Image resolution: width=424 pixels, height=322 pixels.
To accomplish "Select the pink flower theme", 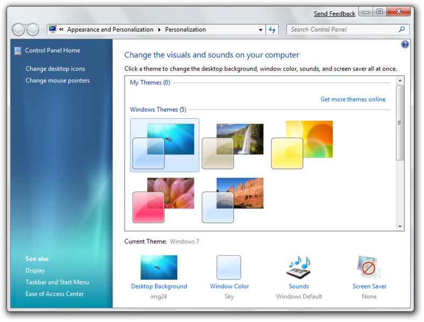I will click(x=163, y=200).
